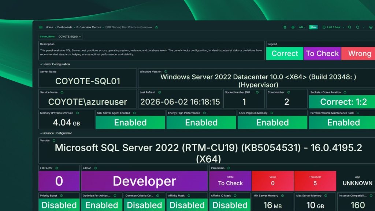Click info icon beside Fill Factor

pyautogui.click(x=57, y=168)
